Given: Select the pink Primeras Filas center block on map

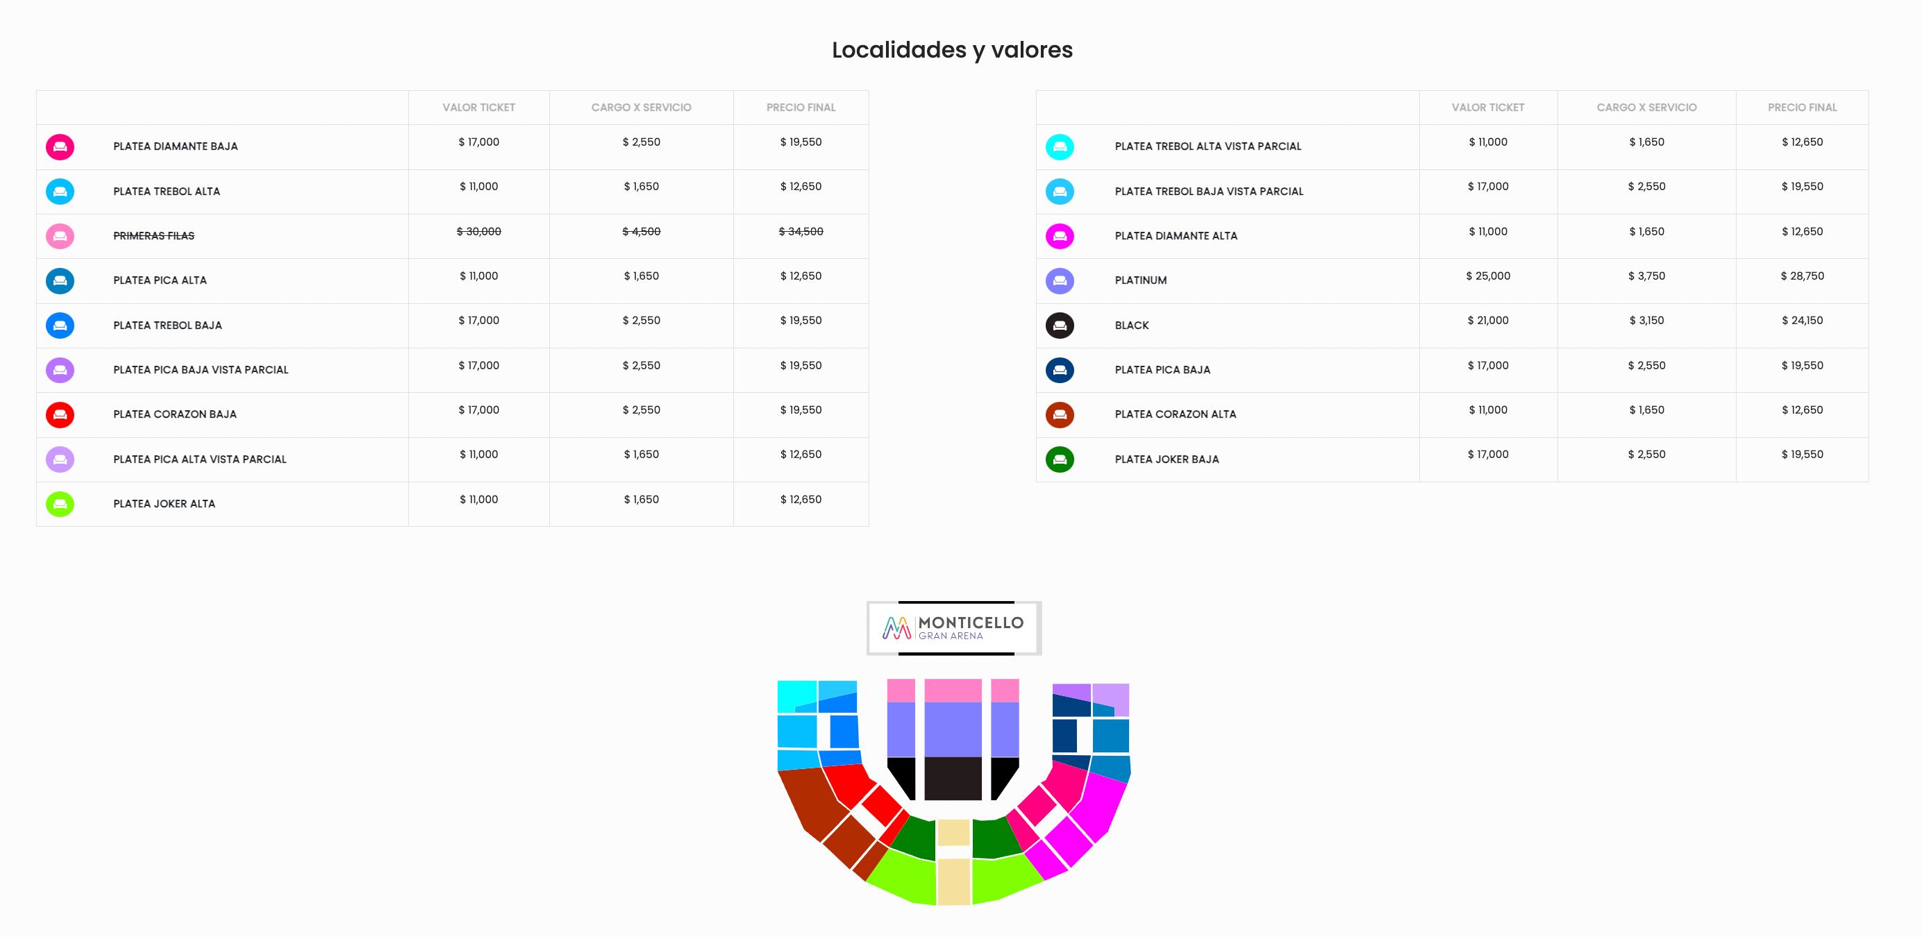Looking at the screenshot, I should pyautogui.click(x=953, y=690).
